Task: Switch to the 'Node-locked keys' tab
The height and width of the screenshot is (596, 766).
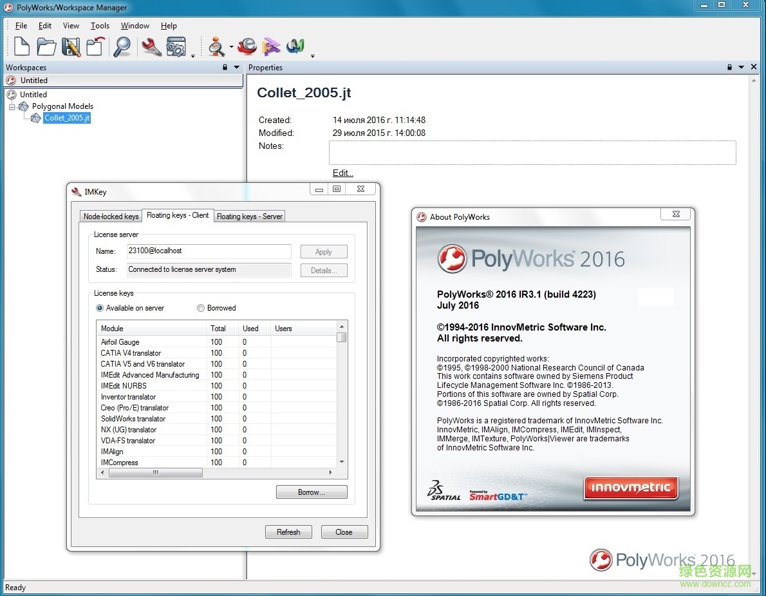Action: [111, 216]
